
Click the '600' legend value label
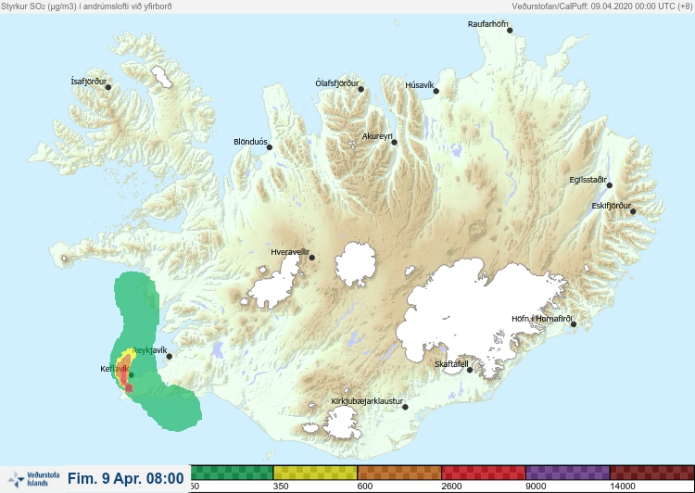365,487
